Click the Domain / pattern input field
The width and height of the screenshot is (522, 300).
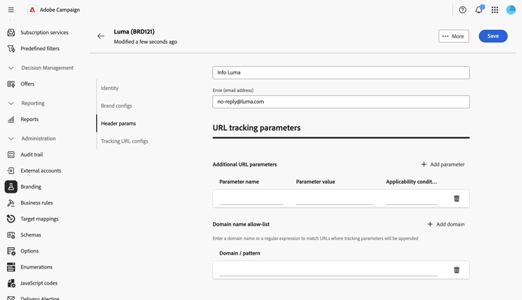click(328, 270)
